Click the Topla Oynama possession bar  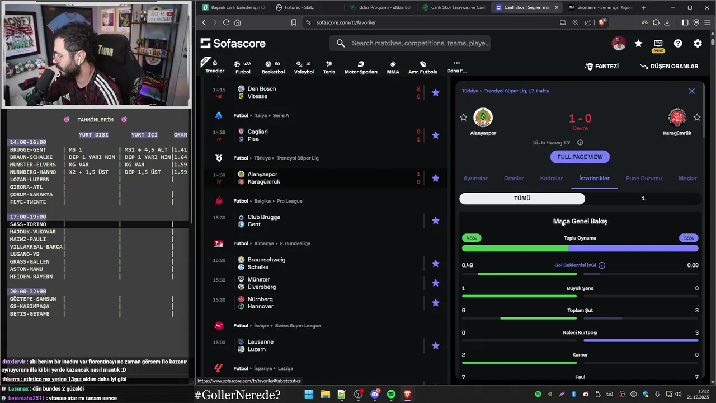tap(580, 248)
